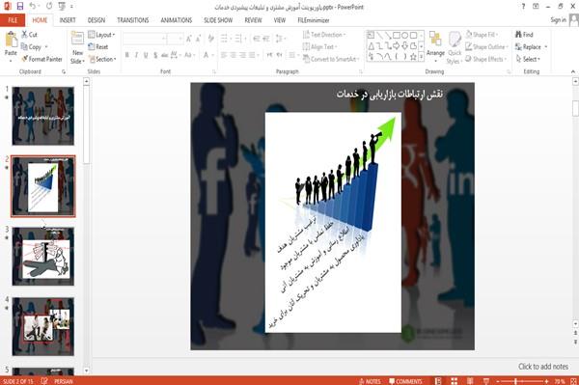Click the 'Click to add notes' area

pos(543,367)
